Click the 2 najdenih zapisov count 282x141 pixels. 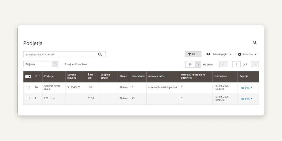point(76,64)
